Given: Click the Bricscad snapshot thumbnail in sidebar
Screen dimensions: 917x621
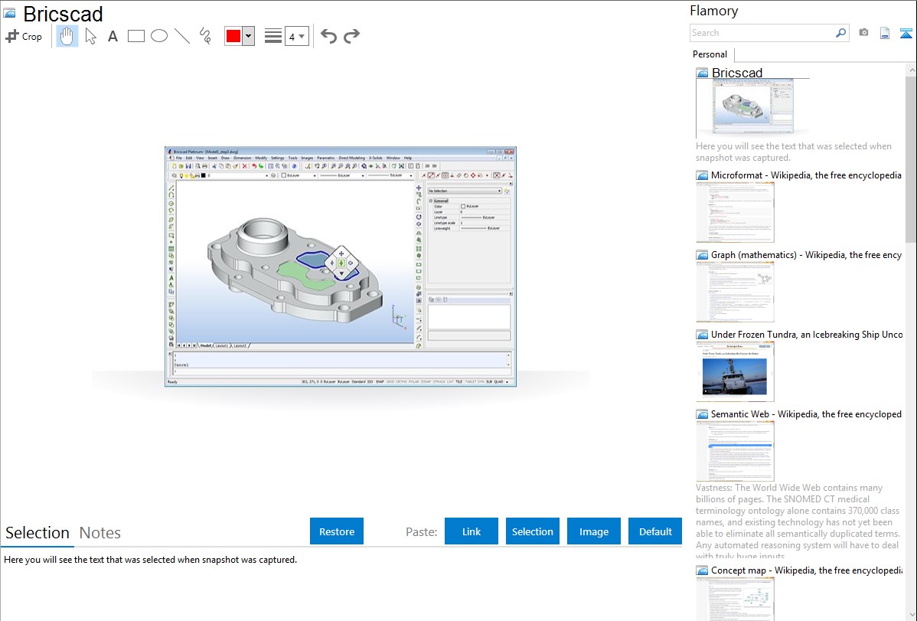Looking at the screenshot, I should [752, 107].
